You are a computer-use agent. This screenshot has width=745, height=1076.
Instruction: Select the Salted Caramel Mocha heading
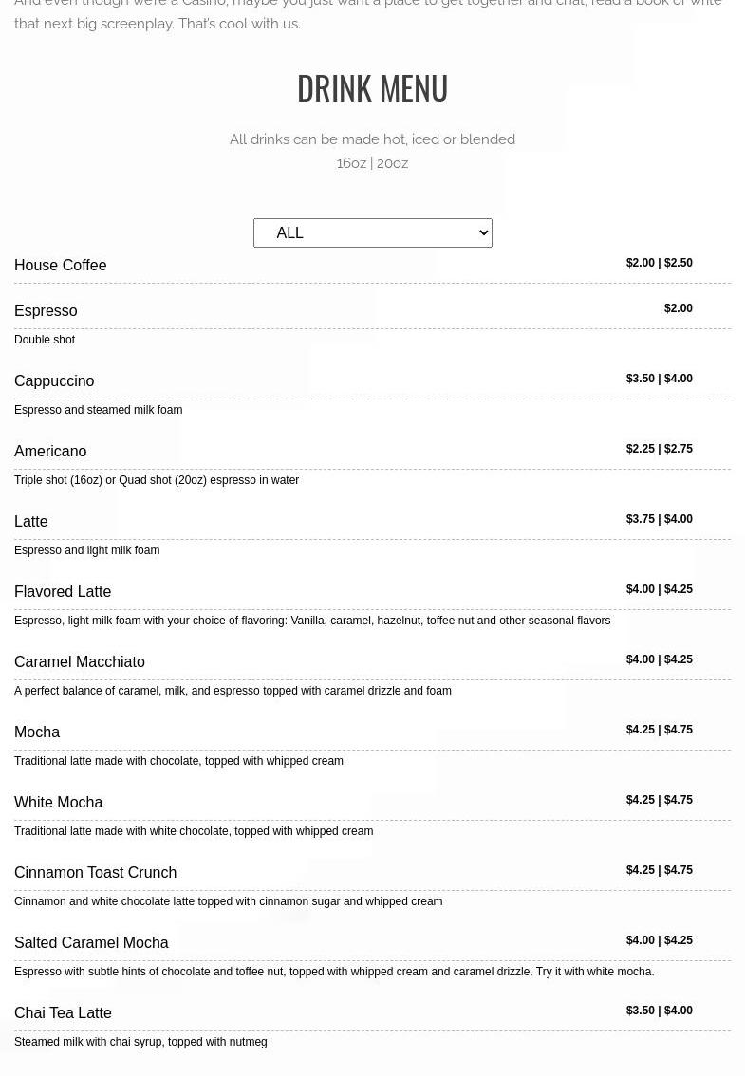coord(91,942)
